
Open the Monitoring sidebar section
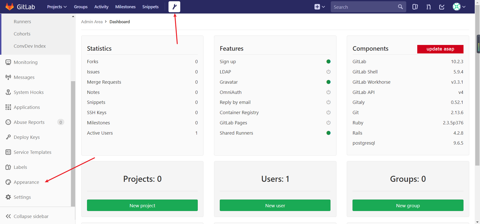(x=25, y=62)
